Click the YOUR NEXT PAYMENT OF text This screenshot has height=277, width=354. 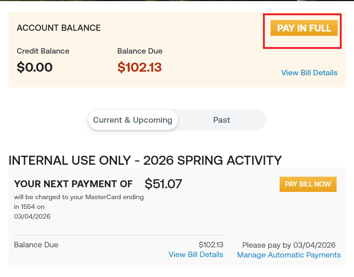[x=73, y=184]
